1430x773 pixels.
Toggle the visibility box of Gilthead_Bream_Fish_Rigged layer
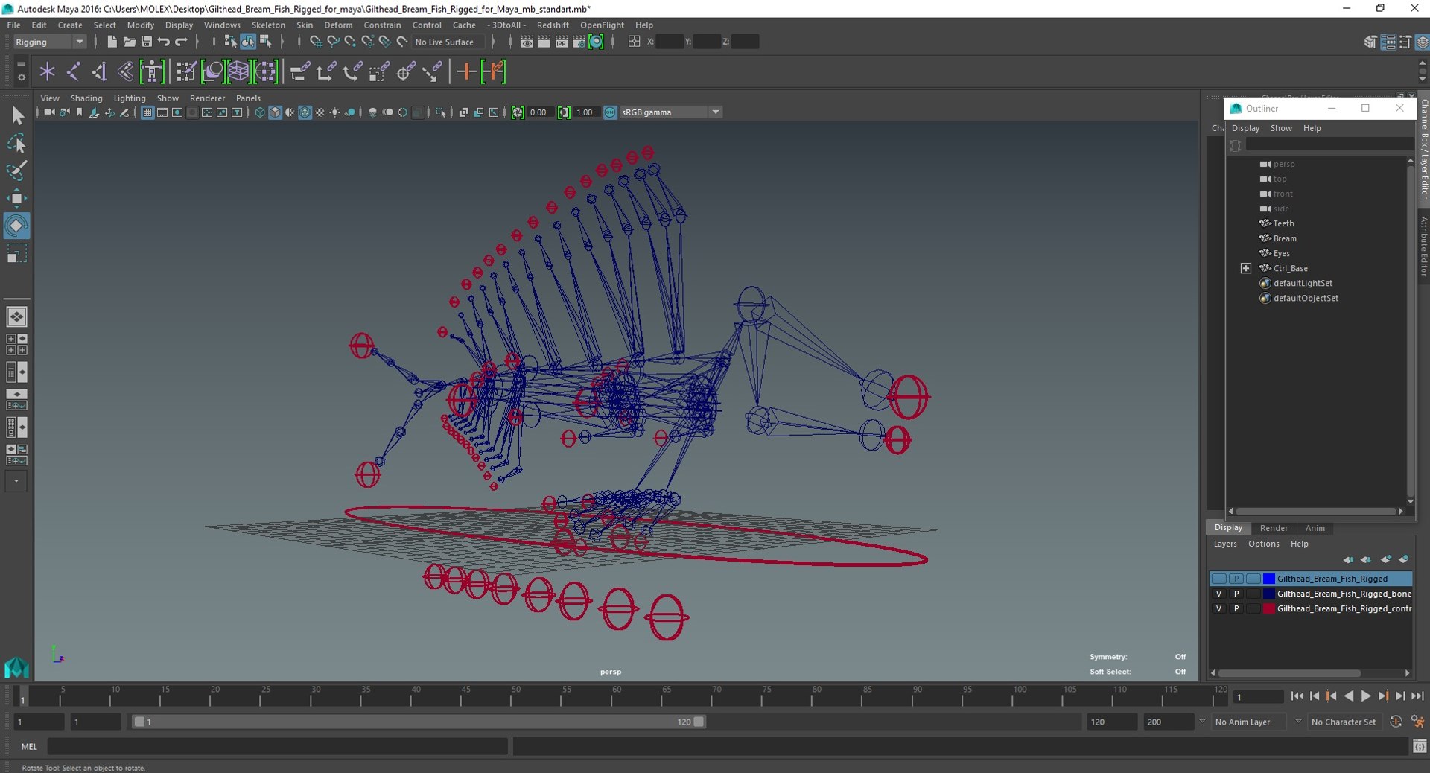point(1218,579)
